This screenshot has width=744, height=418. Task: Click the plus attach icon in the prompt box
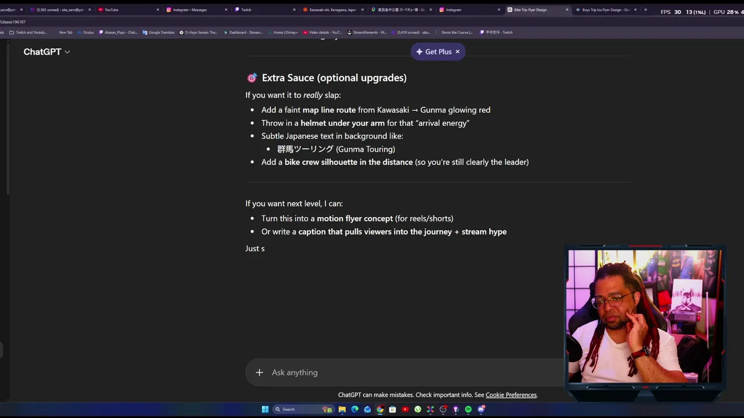259,372
